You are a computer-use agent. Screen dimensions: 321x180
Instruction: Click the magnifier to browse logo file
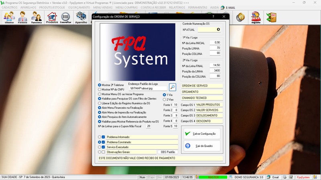click(x=173, y=87)
